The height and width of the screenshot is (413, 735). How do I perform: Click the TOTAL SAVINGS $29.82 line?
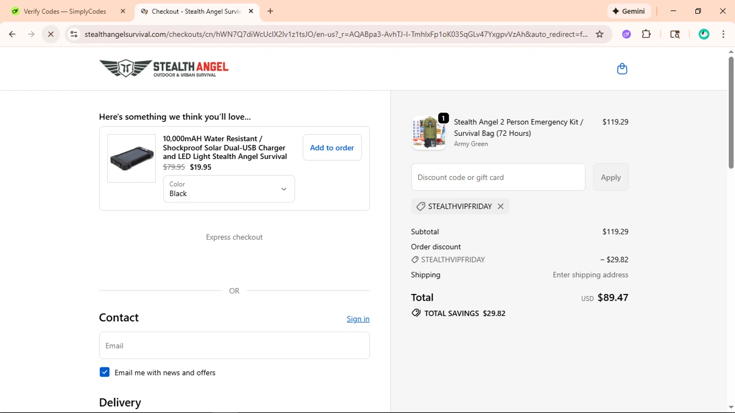coord(459,313)
